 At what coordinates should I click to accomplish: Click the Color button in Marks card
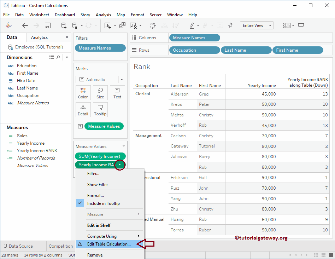pos(83,93)
